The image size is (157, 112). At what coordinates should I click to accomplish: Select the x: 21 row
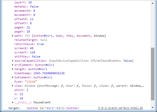19,94
